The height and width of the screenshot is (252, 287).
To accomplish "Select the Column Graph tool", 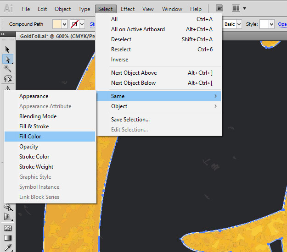I will point(7,217).
